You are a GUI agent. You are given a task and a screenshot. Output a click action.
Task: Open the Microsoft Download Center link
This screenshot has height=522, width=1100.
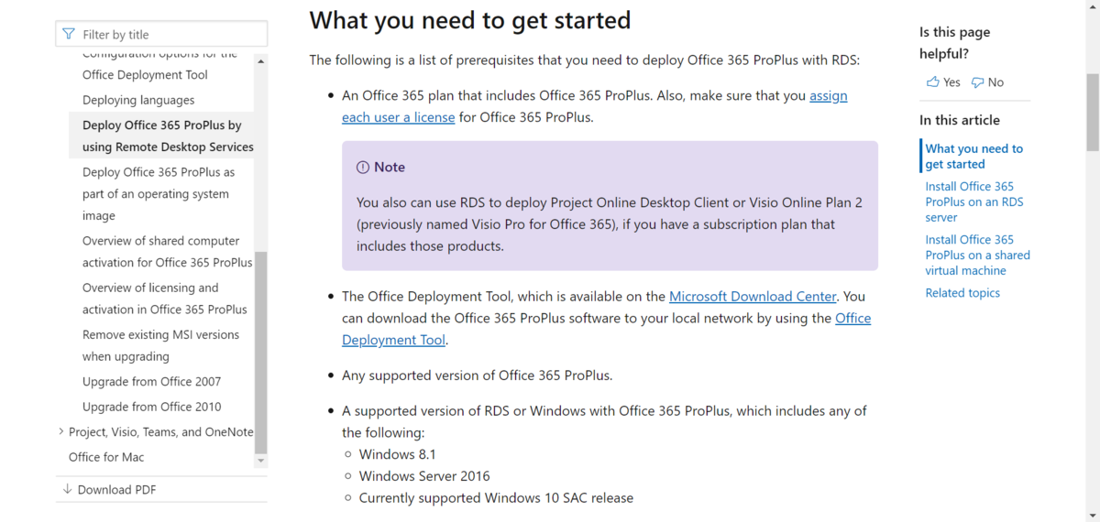pyautogui.click(x=753, y=297)
